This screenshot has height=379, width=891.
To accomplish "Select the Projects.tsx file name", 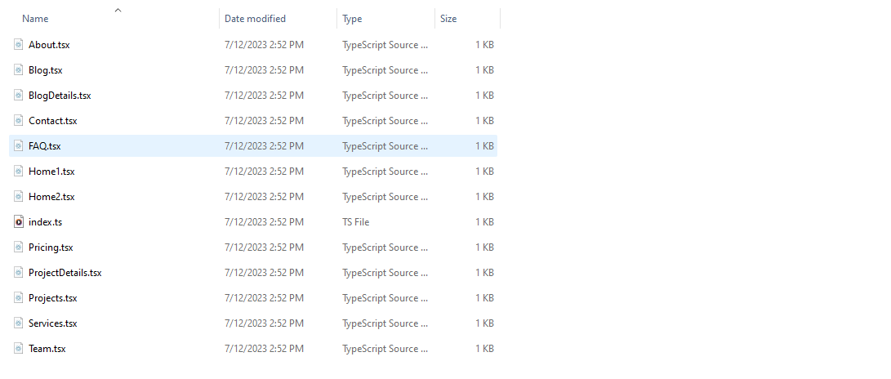I will click(x=53, y=298).
